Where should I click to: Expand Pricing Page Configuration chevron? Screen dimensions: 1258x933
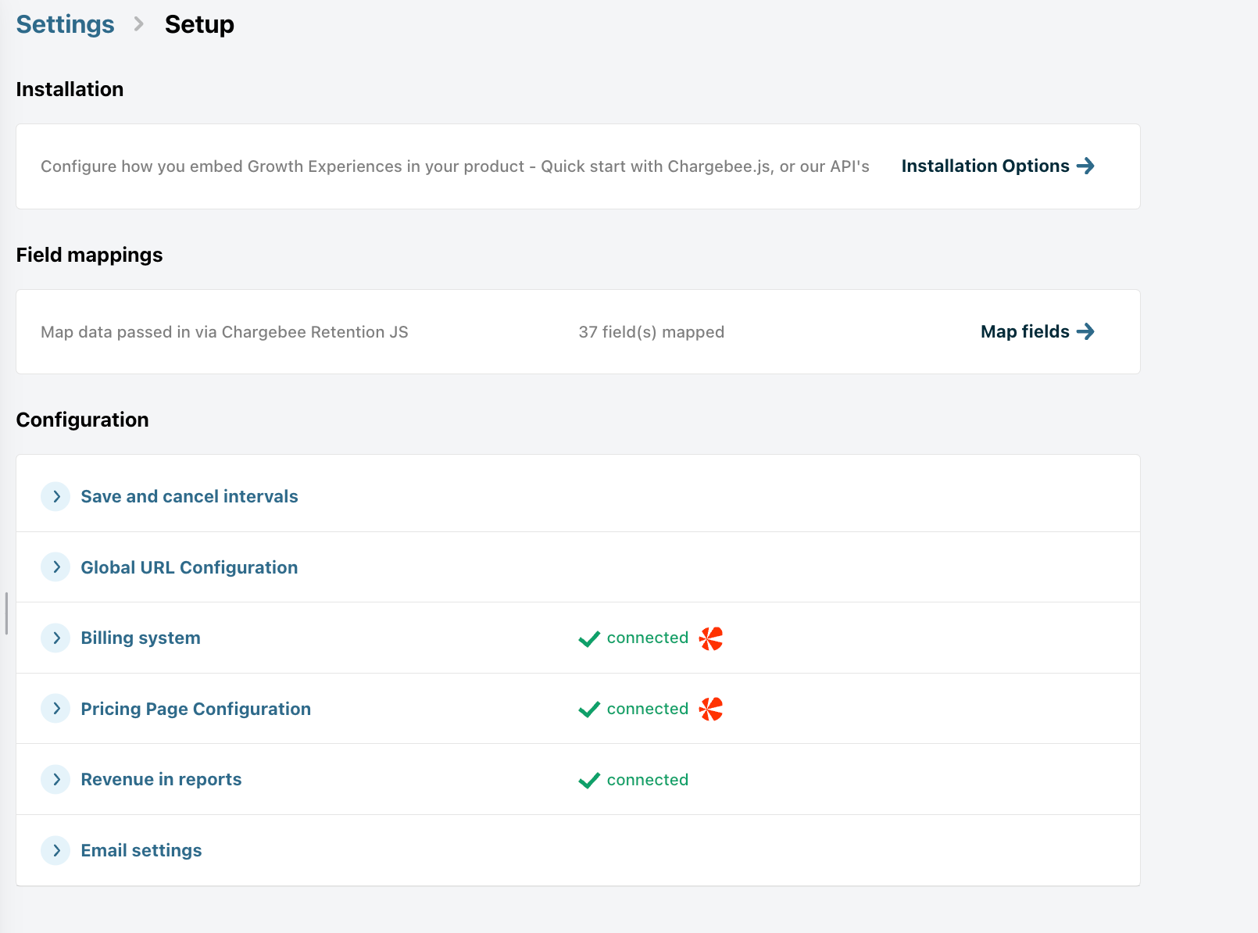click(55, 709)
